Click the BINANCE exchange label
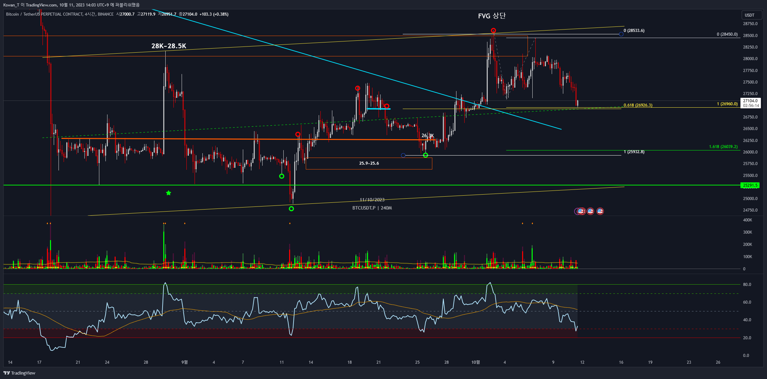This screenshot has width=767, height=379. pyautogui.click(x=106, y=14)
